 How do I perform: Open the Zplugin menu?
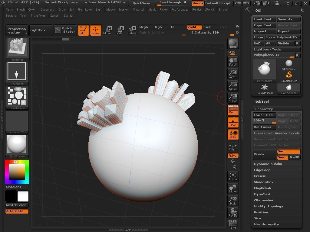click(54, 16)
